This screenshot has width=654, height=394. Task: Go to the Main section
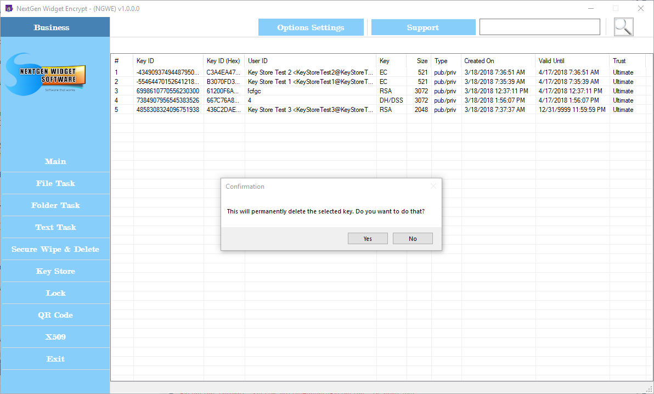click(x=55, y=161)
